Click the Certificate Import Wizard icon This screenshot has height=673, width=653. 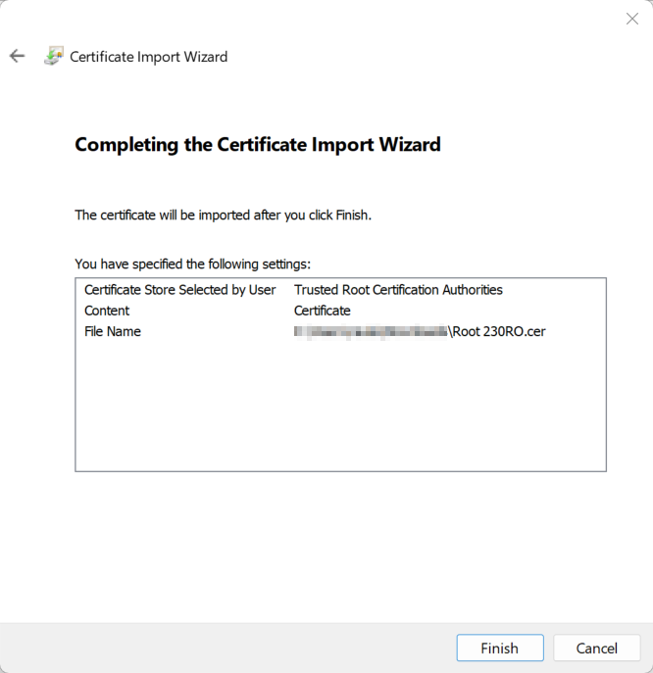[54, 56]
